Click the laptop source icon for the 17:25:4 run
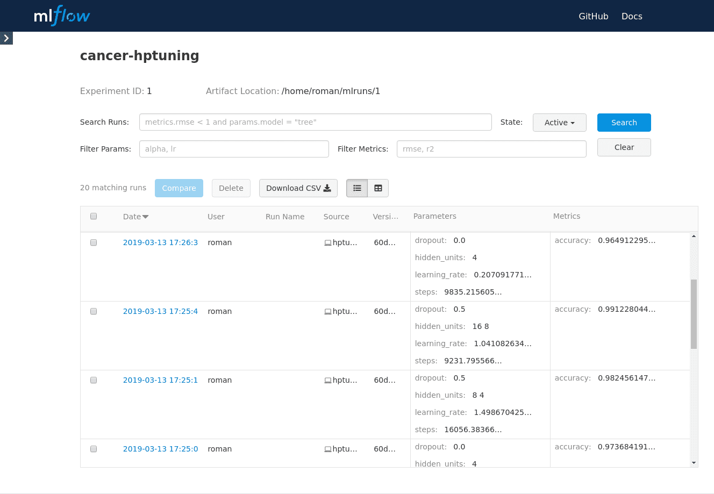 [327, 312]
